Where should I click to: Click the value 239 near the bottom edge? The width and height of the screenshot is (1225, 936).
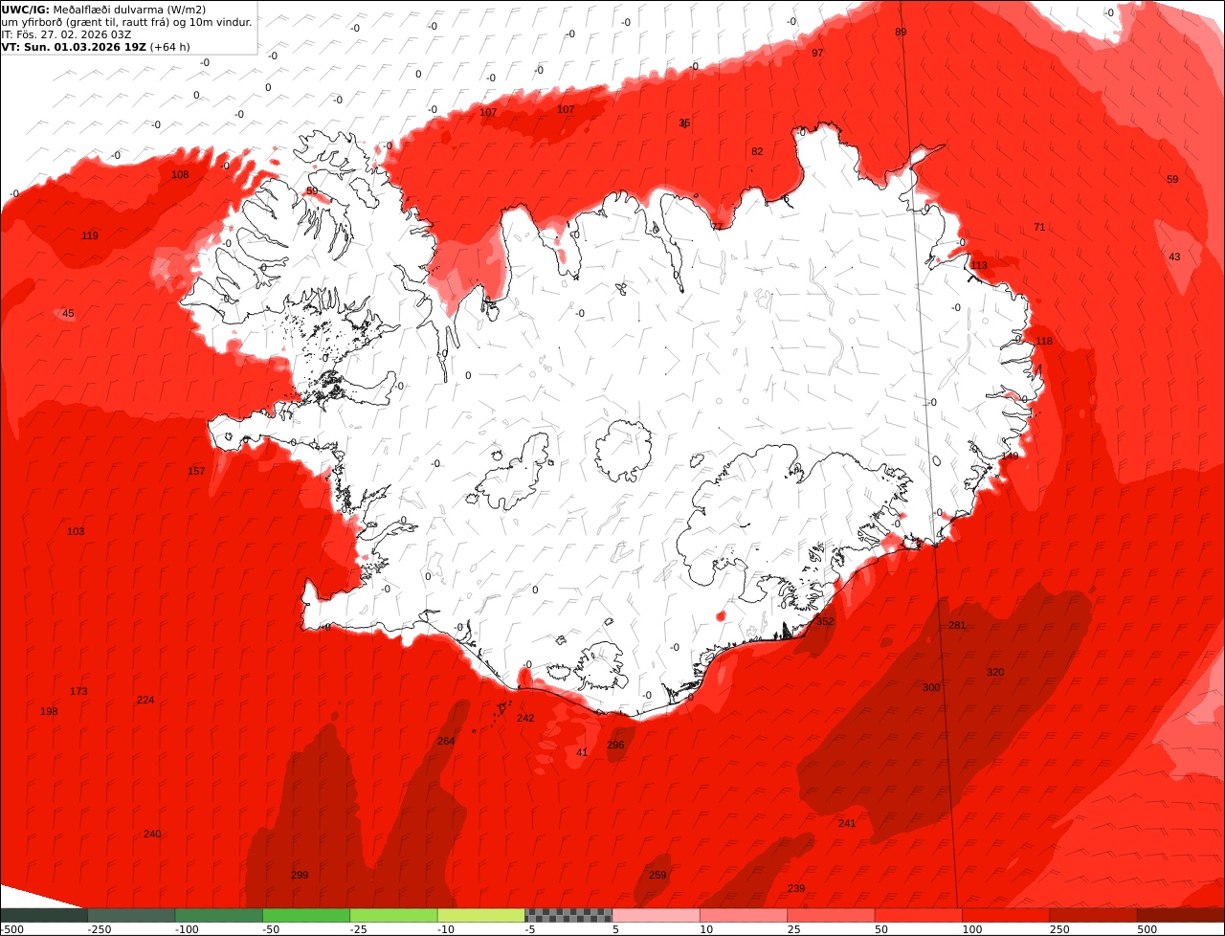tap(796, 888)
